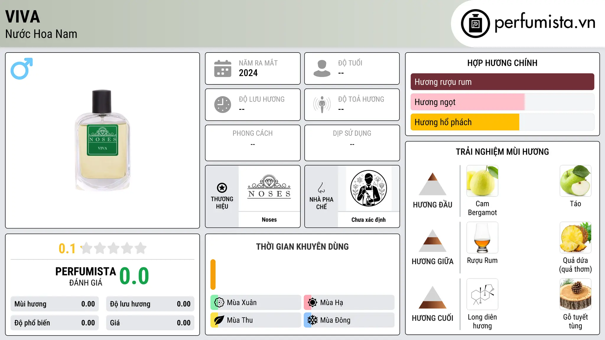This screenshot has height=340, width=605.
Task: Click the orange 0.1 user rating
Action: [67, 249]
